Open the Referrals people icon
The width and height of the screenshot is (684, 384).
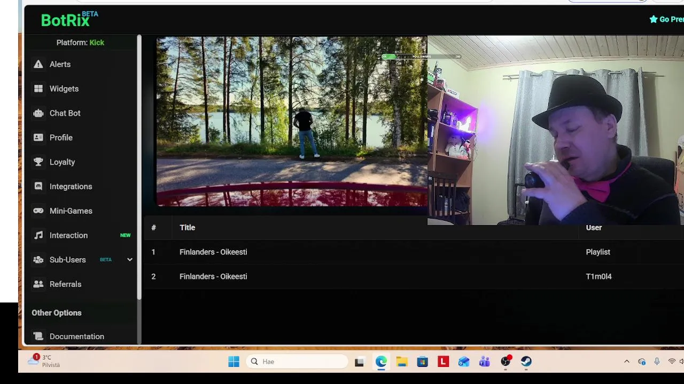coord(38,284)
